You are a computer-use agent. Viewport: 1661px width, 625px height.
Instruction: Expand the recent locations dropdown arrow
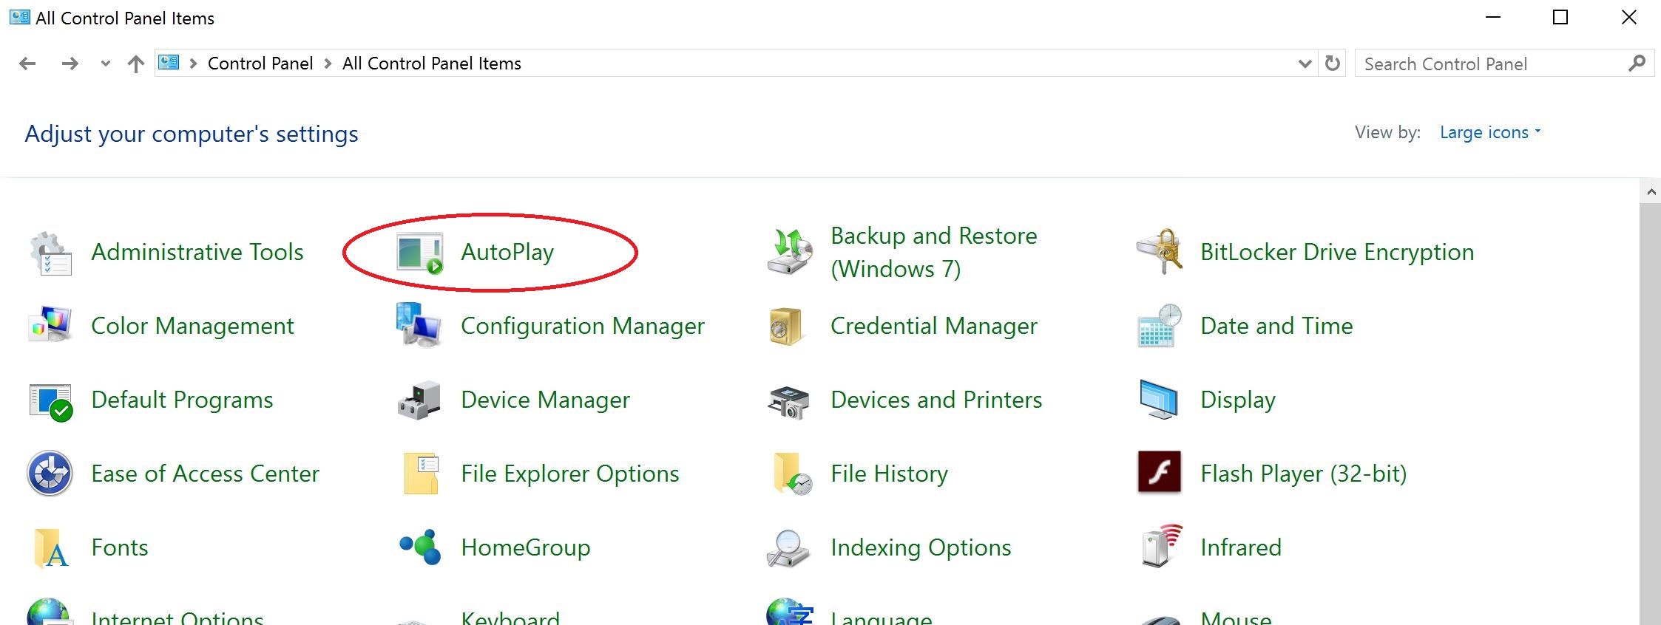coord(105,64)
